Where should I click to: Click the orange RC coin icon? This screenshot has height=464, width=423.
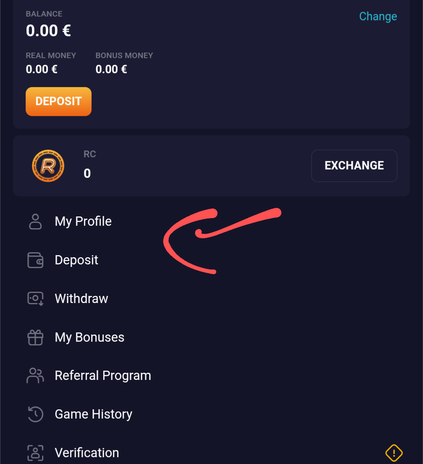[48, 166]
